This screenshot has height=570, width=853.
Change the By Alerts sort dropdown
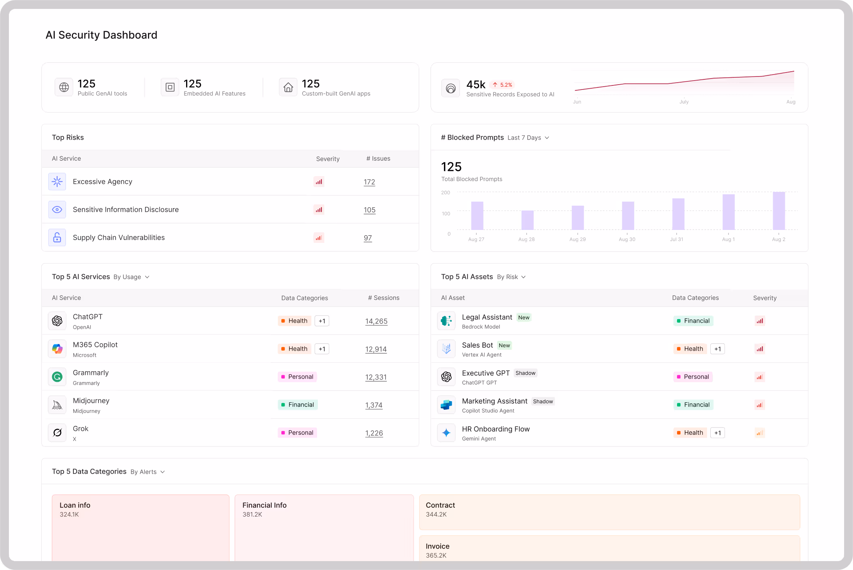point(148,472)
